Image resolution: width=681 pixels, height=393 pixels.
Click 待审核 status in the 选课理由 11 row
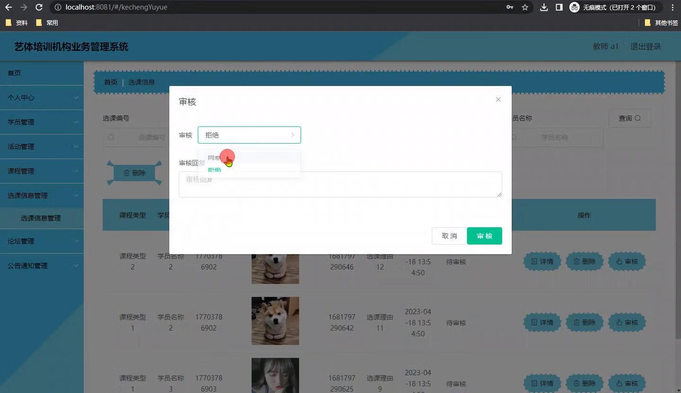click(x=456, y=323)
